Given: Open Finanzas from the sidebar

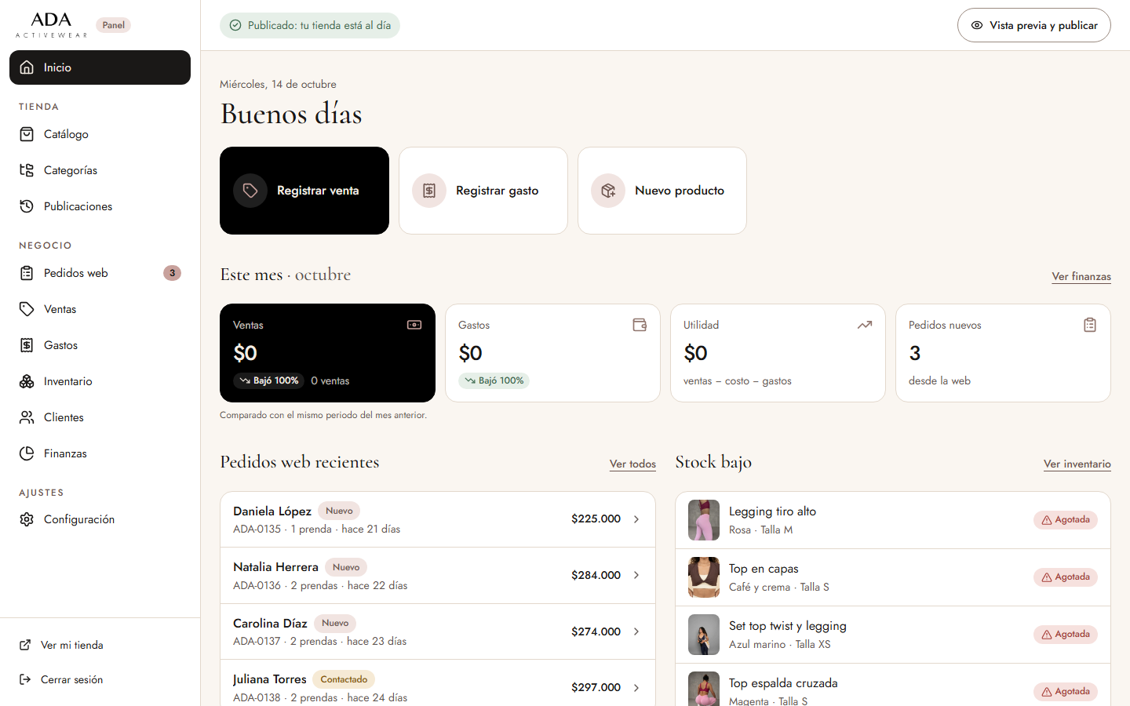Looking at the screenshot, I should coord(100,453).
